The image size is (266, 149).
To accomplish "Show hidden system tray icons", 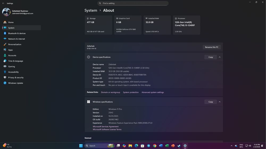I will (x=231, y=146).
